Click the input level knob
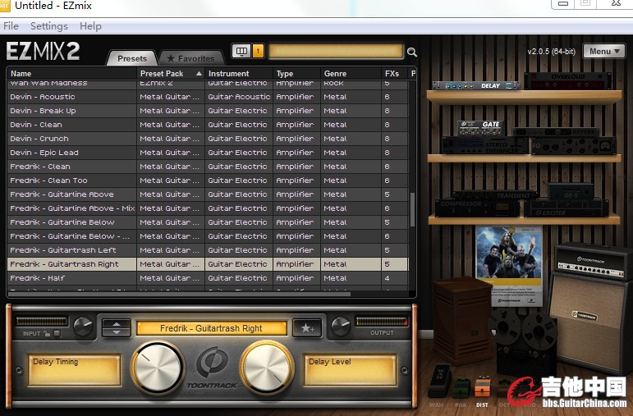Viewport: 633px width, 416px height. click(83, 327)
